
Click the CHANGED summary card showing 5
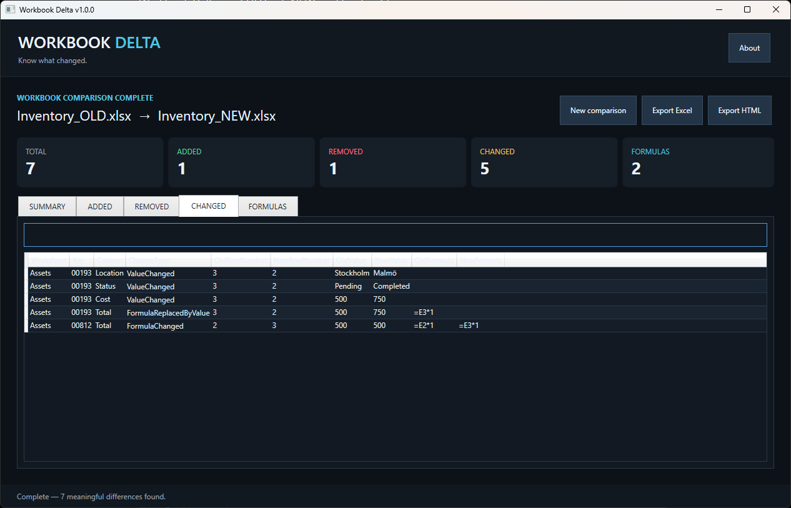click(544, 162)
